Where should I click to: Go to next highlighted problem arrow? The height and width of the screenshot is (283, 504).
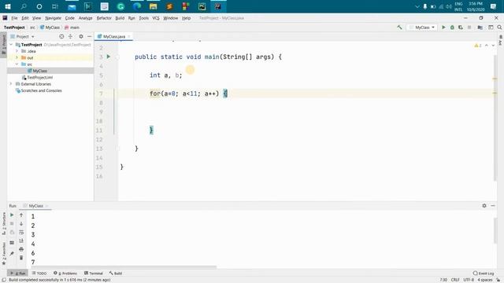pos(493,46)
